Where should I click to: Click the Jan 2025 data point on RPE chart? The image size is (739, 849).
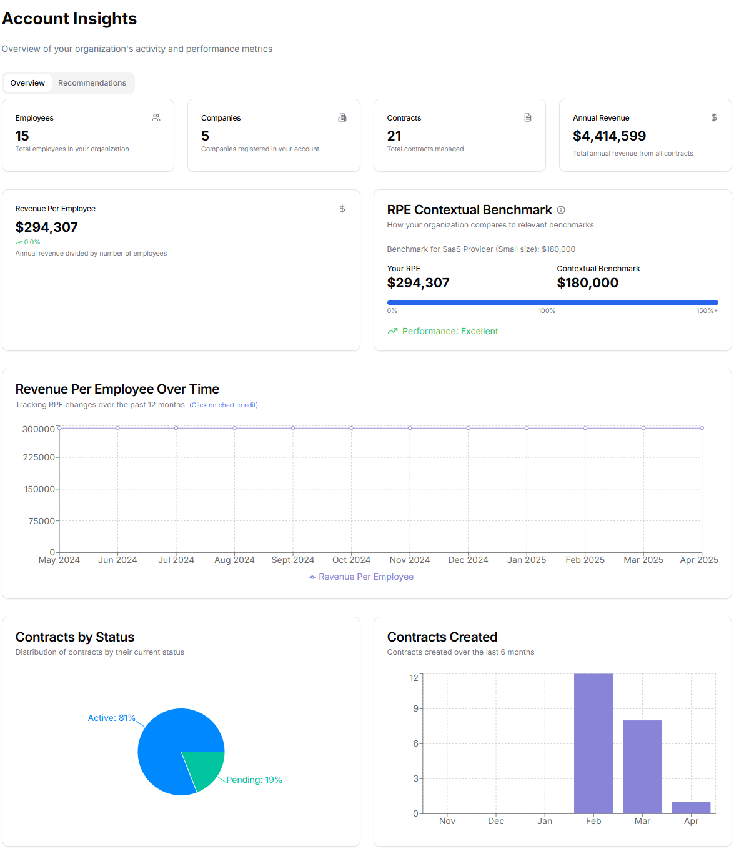[527, 428]
